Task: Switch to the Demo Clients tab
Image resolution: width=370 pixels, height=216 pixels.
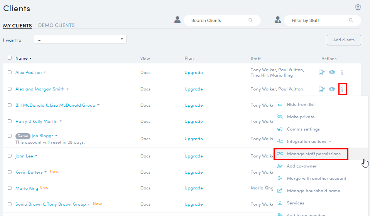Action: click(56, 25)
